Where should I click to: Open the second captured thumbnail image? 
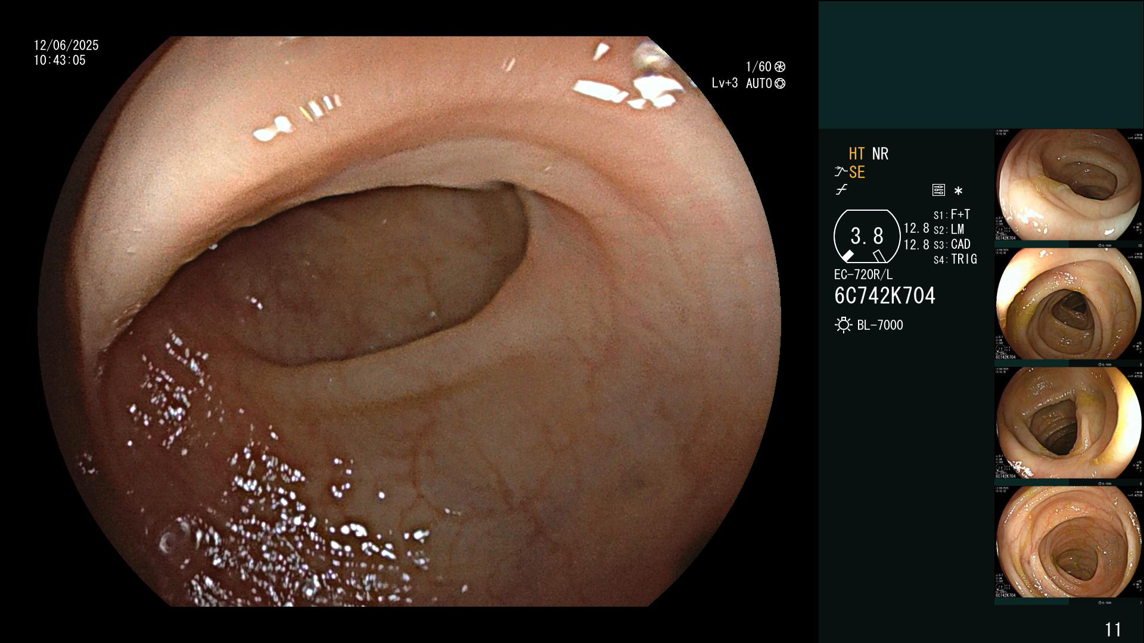(x=1068, y=304)
